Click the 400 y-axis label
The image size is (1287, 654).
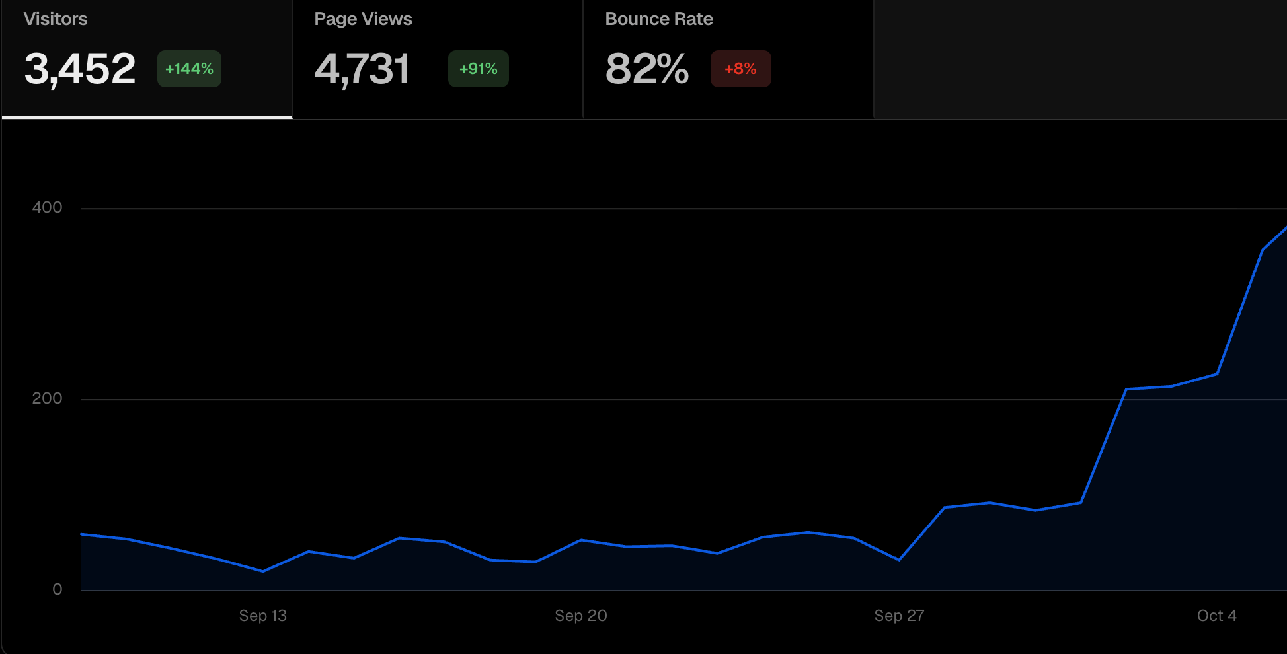[48, 207]
